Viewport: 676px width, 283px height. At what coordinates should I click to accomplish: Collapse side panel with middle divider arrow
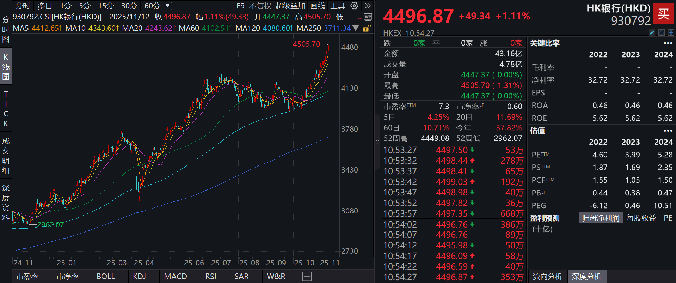377,142
